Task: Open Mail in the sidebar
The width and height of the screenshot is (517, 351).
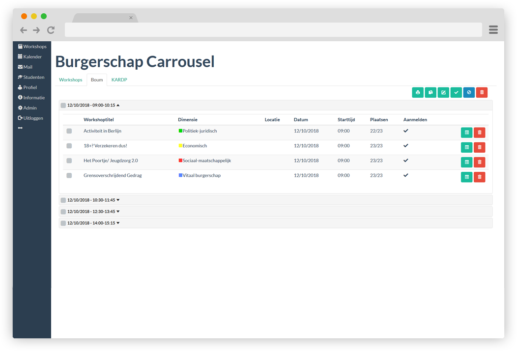Action: tap(25, 67)
